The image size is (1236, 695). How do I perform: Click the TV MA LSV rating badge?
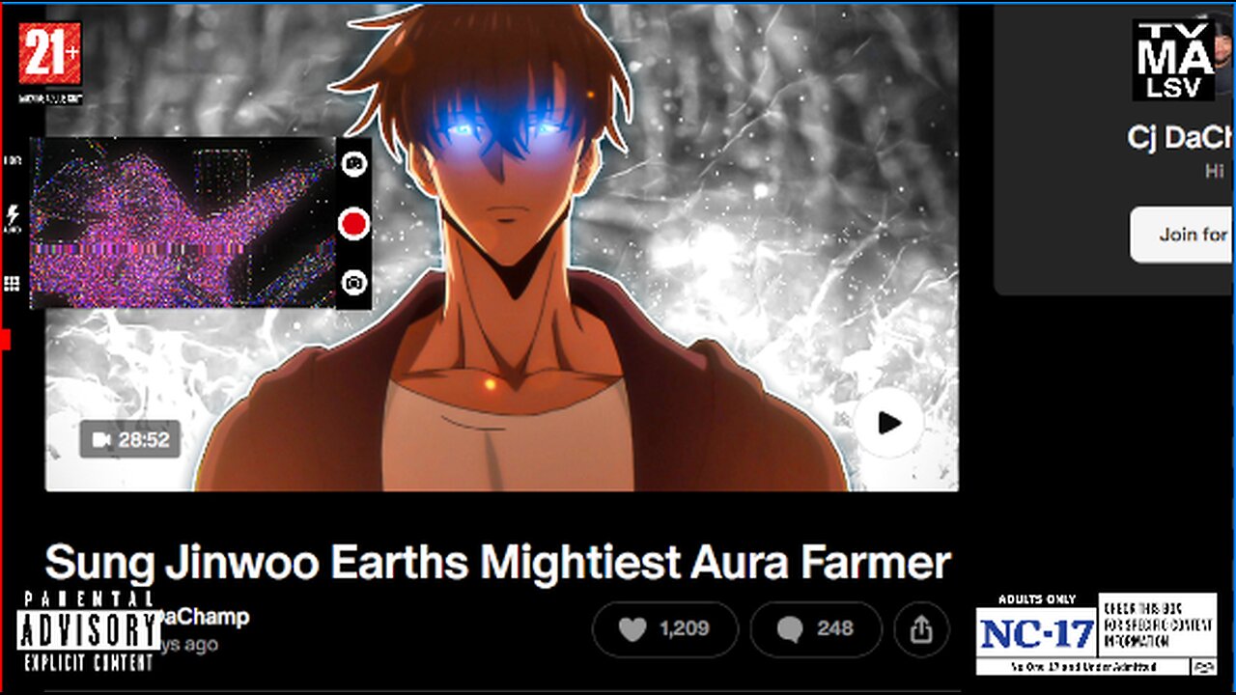pyautogui.click(x=1173, y=60)
